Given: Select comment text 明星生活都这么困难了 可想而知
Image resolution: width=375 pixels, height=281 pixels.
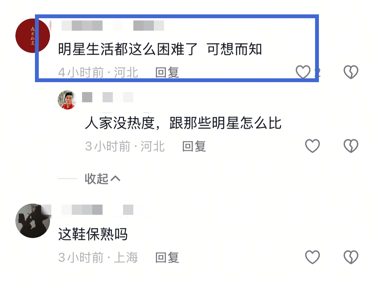Looking at the screenshot, I should tap(160, 49).
